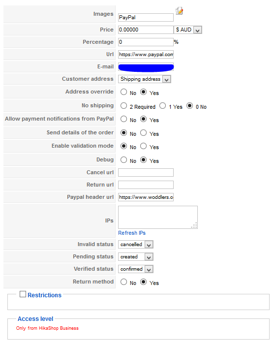Screen dimensions: 276x346
Task: Click the Restrictions heading link
Action: pyautogui.click(x=44, y=295)
